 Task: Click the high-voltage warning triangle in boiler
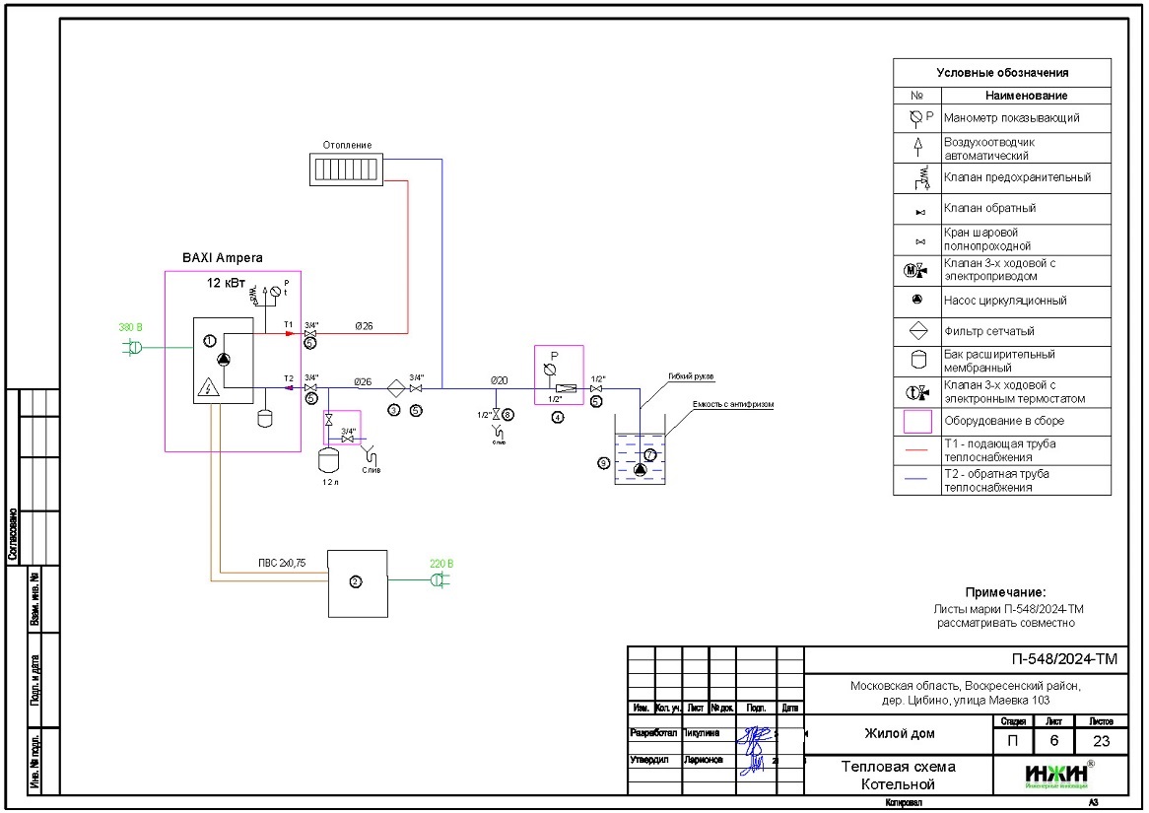[x=208, y=387]
